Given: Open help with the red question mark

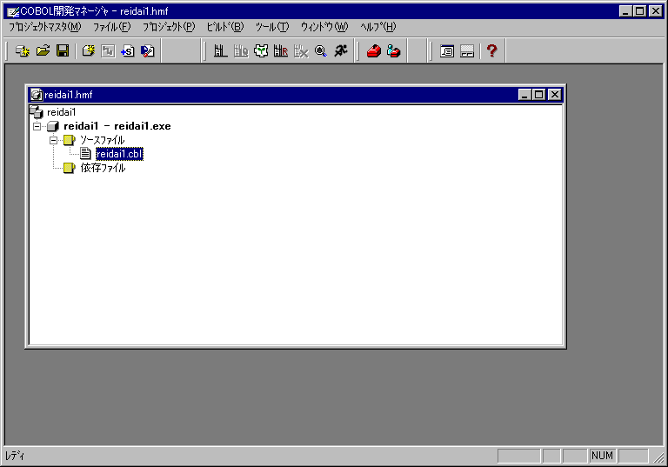Looking at the screenshot, I should click(492, 51).
